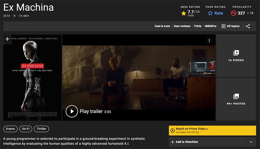
Task: Open the IMDbPro link
Action: (211, 26)
